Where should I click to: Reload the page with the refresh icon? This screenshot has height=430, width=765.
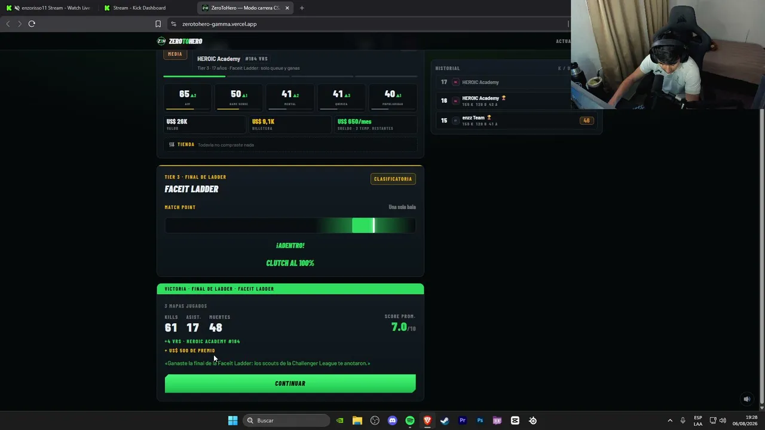point(32,24)
